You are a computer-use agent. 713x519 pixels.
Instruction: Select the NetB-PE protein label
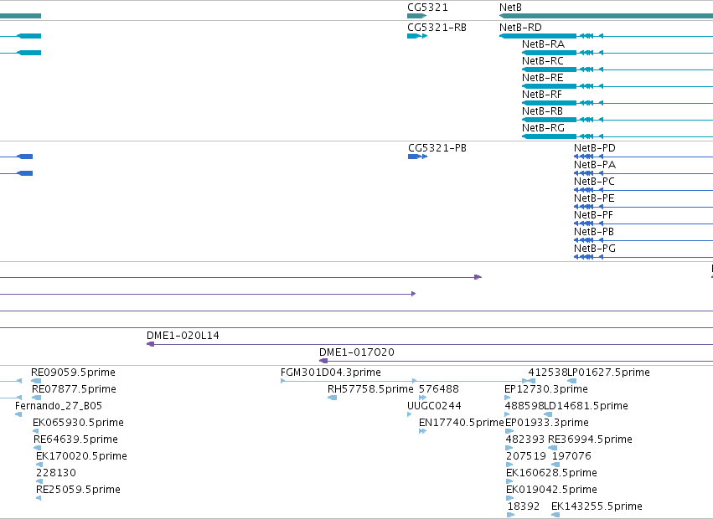click(x=594, y=198)
